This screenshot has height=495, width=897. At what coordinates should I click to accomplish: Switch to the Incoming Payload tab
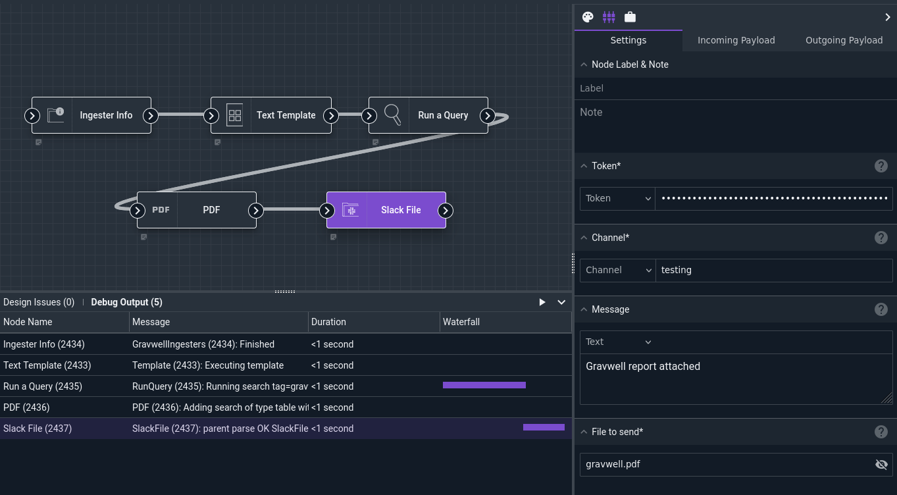[x=736, y=40]
